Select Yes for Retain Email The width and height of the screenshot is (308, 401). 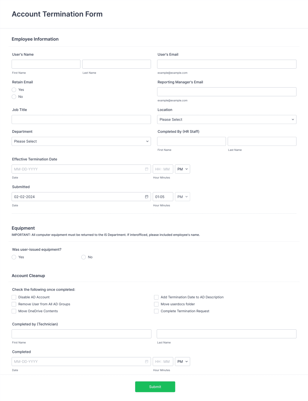(x=14, y=90)
